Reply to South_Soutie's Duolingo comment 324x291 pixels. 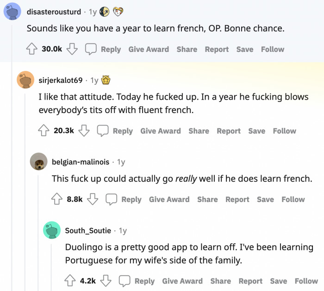click(137, 281)
